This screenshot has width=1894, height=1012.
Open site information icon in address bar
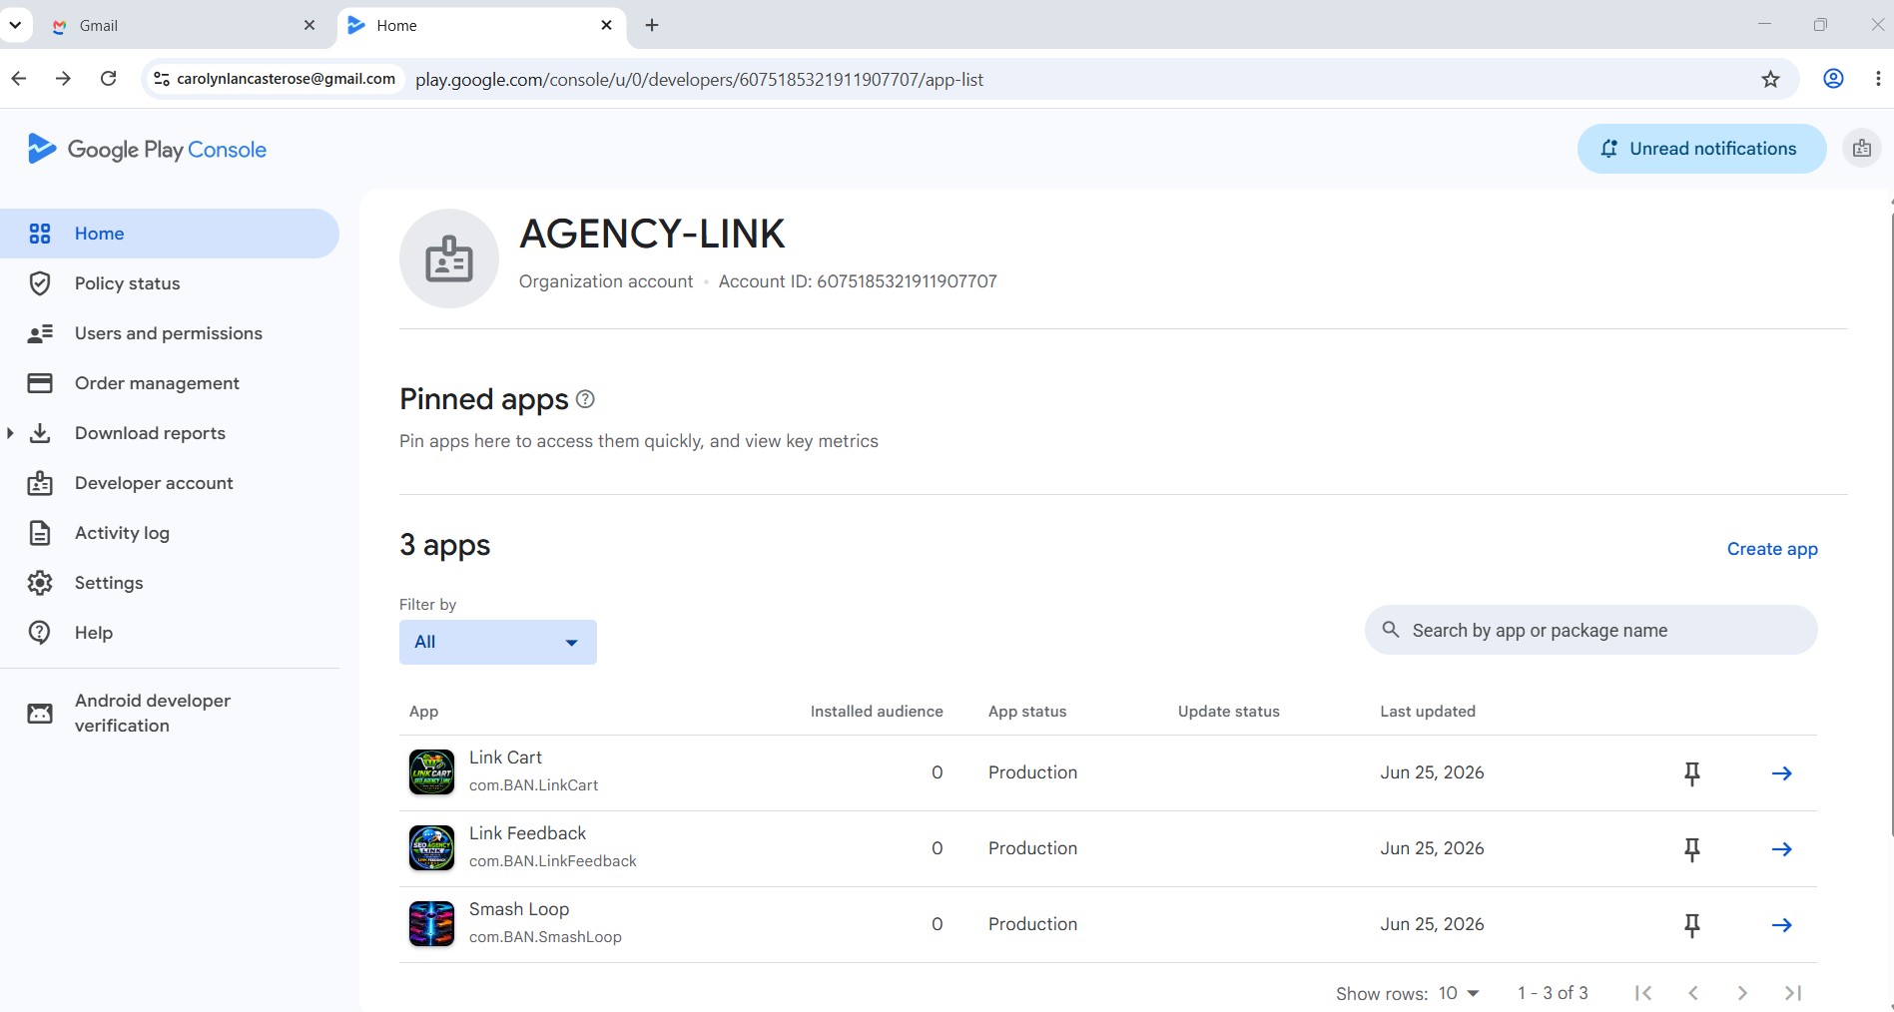click(162, 79)
